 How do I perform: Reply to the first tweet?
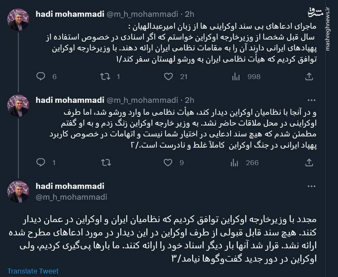[41, 75]
